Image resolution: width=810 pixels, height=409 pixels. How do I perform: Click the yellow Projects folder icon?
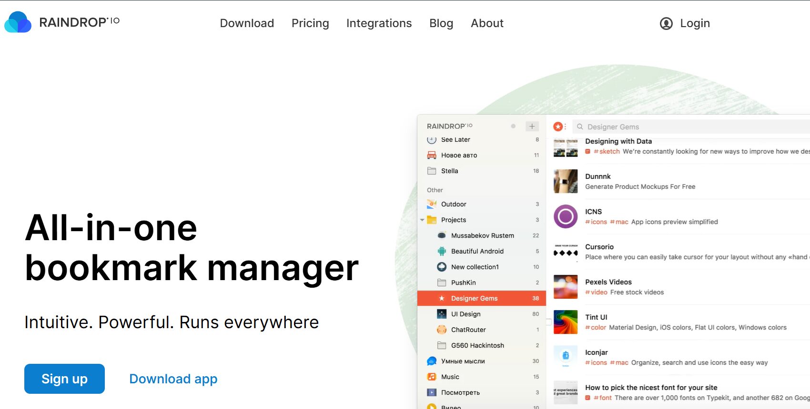[432, 220]
